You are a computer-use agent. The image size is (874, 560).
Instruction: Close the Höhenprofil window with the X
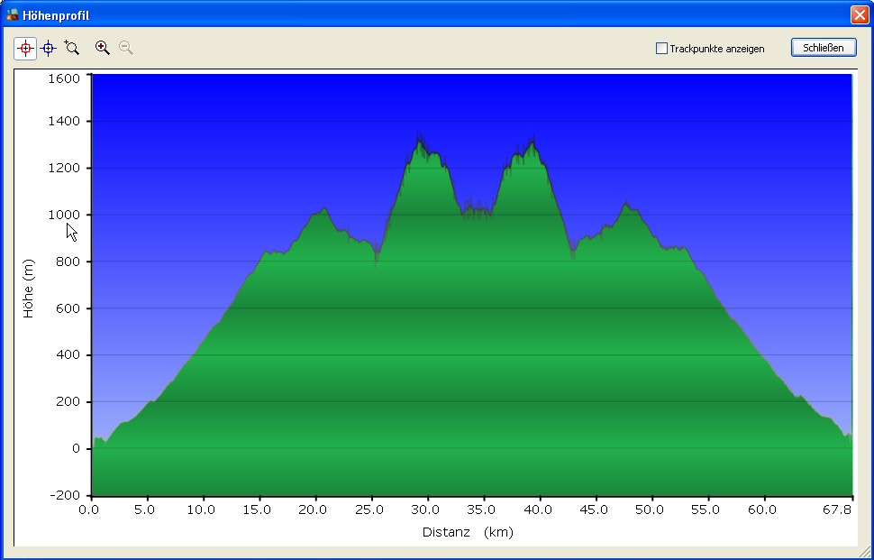[x=859, y=15]
